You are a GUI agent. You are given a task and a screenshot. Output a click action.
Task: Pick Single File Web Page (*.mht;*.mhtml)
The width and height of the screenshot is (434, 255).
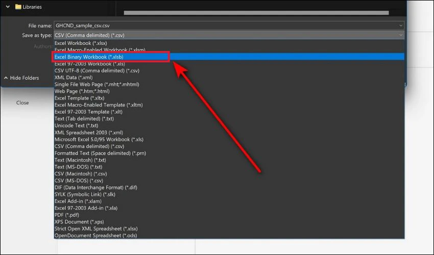point(229,84)
